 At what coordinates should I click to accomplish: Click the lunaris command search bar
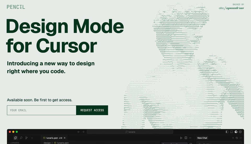click(x=130, y=132)
